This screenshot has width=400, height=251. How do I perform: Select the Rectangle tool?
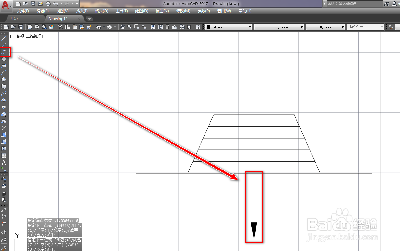pos(4,66)
